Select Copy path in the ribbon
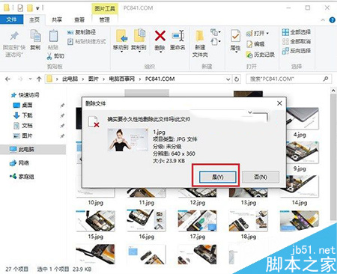The width and height of the screenshot is (337, 274). point(82,32)
